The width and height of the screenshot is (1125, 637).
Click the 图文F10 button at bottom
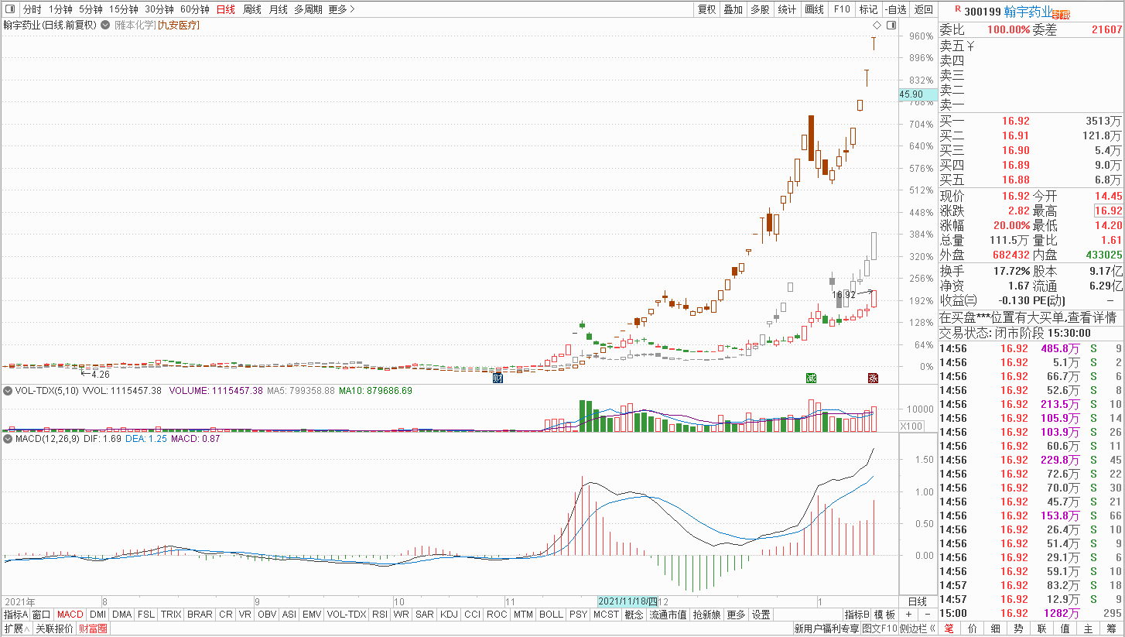tap(880, 628)
